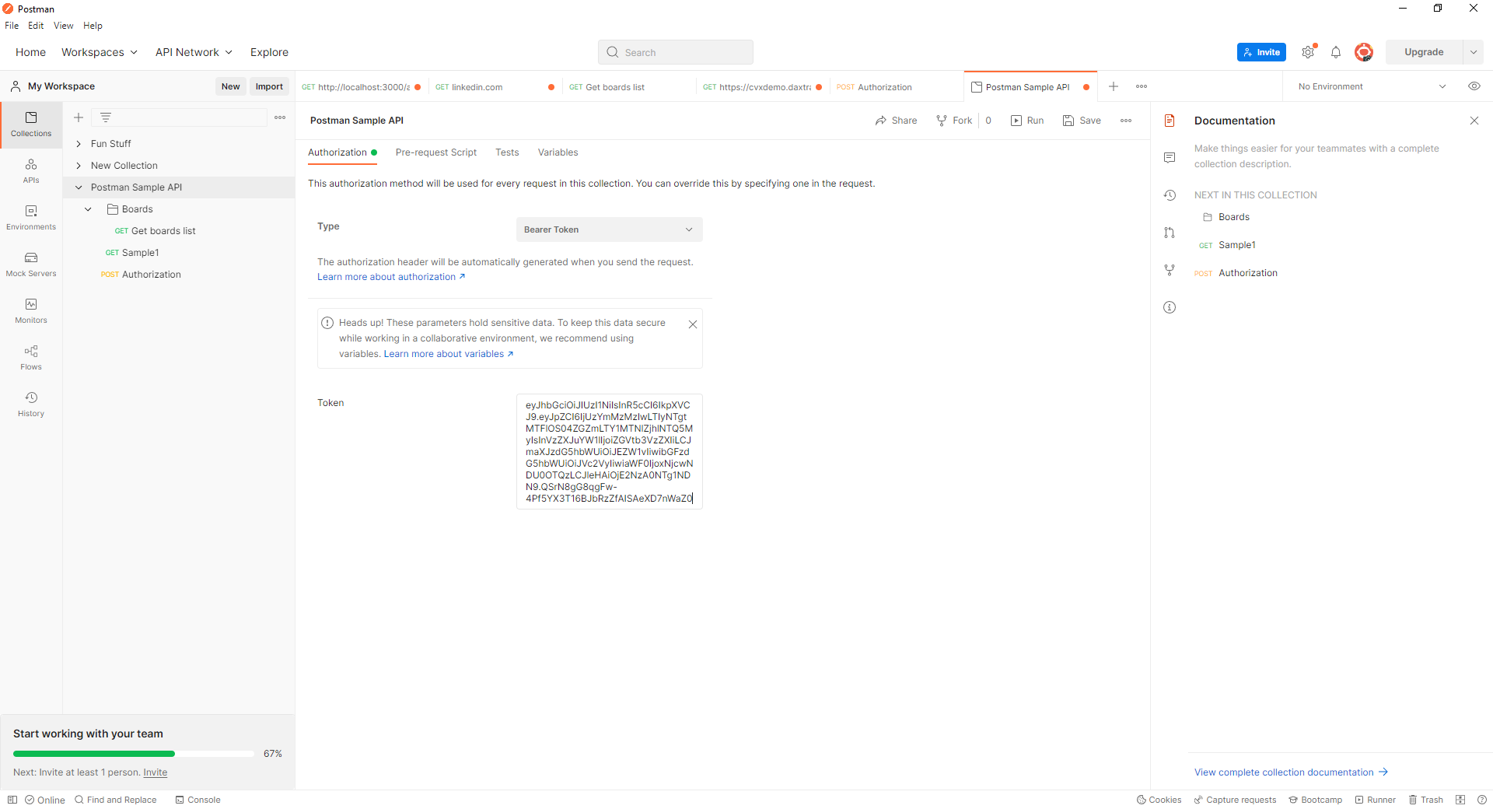
Task: Click the Search box at top
Action: point(676,52)
